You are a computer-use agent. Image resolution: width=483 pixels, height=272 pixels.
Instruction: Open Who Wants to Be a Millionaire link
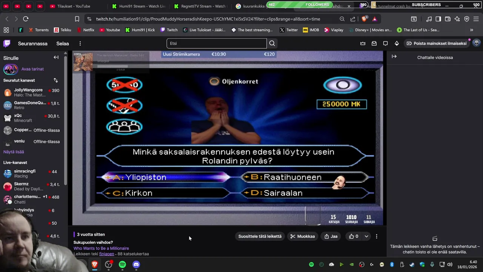pyautogui.click(x=101, y=248)
